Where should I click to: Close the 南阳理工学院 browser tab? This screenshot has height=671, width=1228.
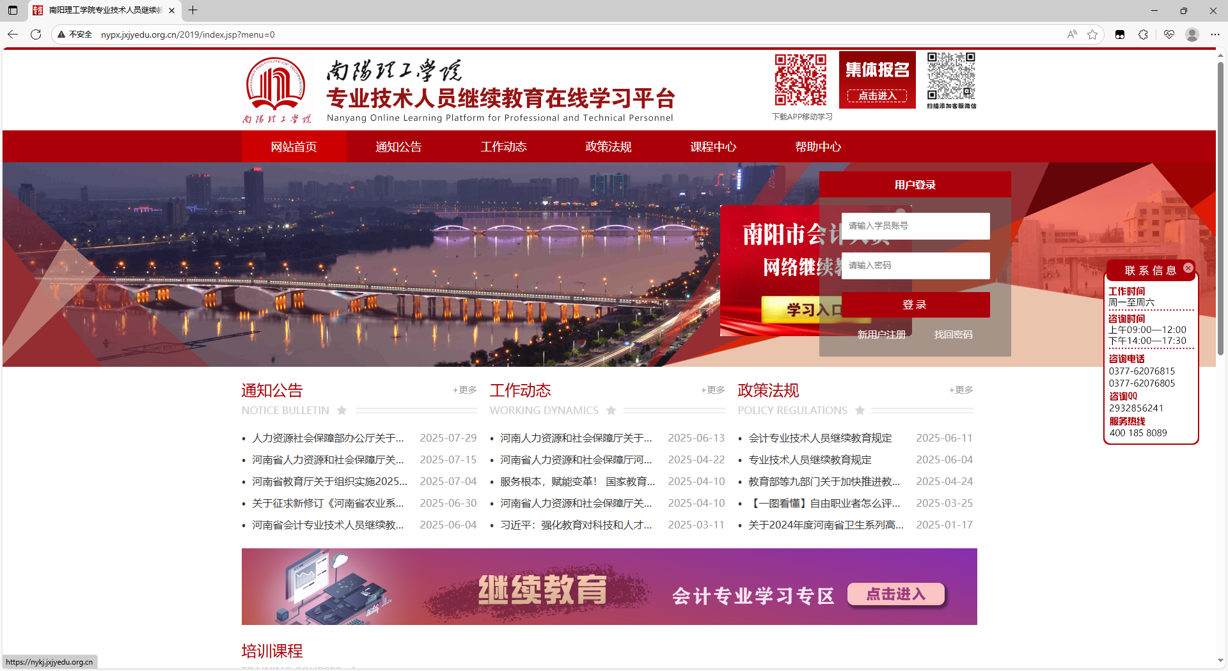tap(171, 10)
